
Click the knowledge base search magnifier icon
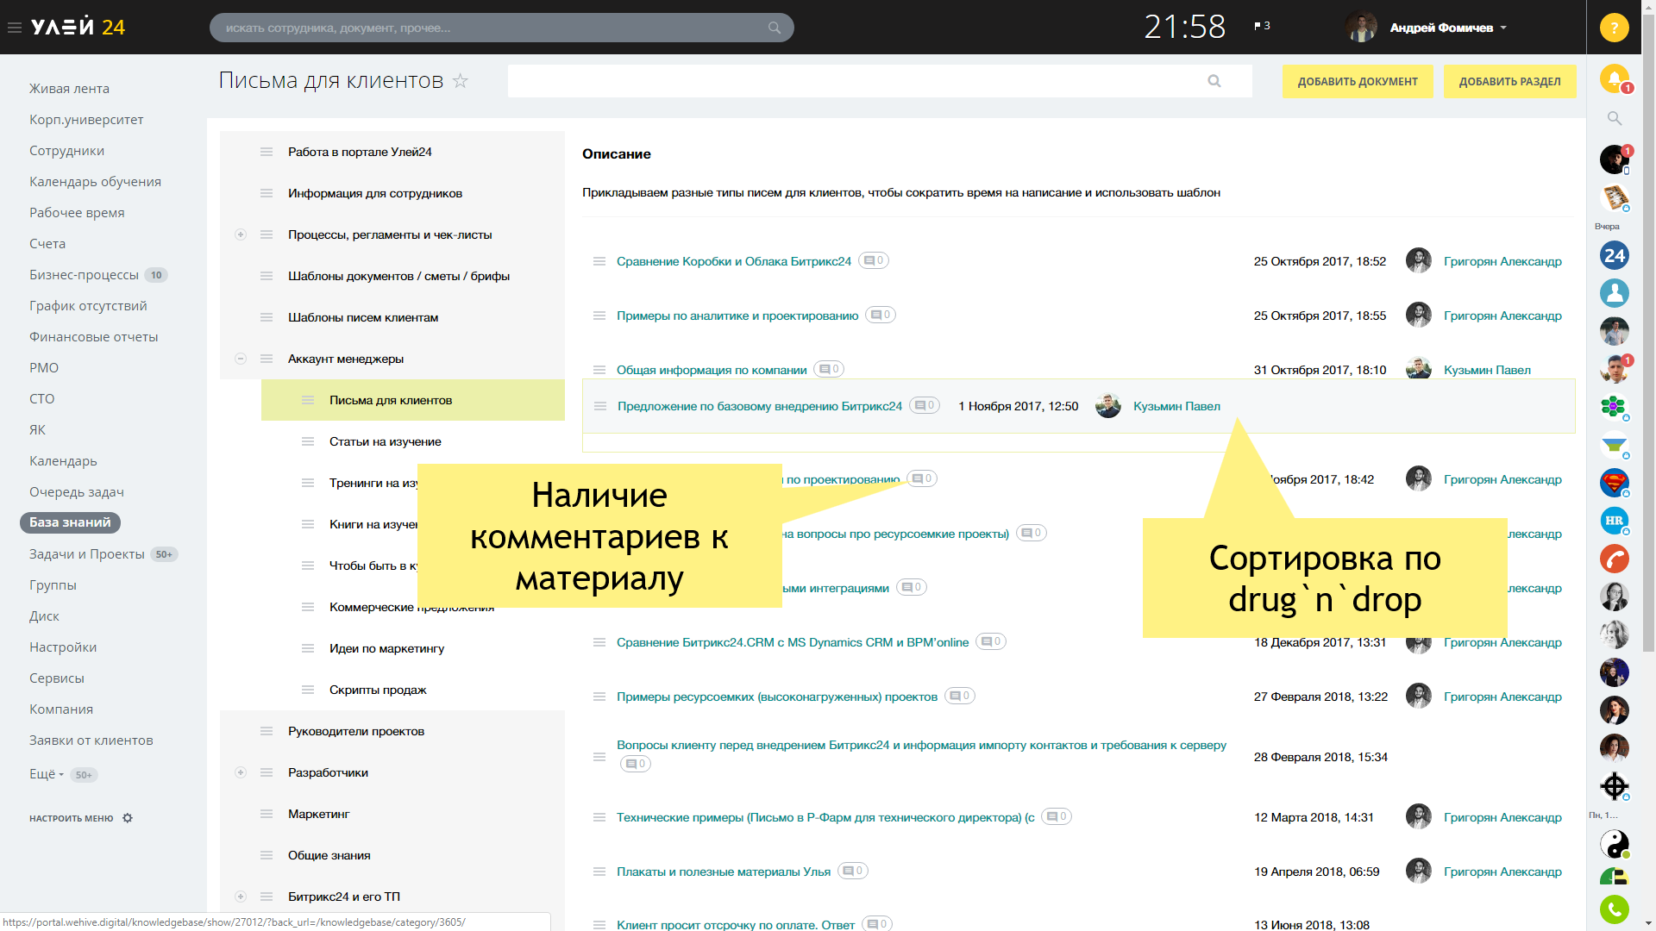[1214, 81]
